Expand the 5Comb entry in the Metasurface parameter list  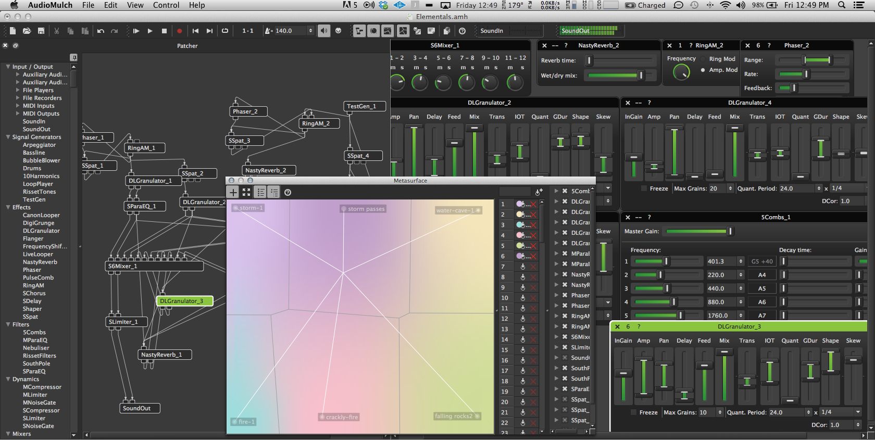[x=556, y=191]
